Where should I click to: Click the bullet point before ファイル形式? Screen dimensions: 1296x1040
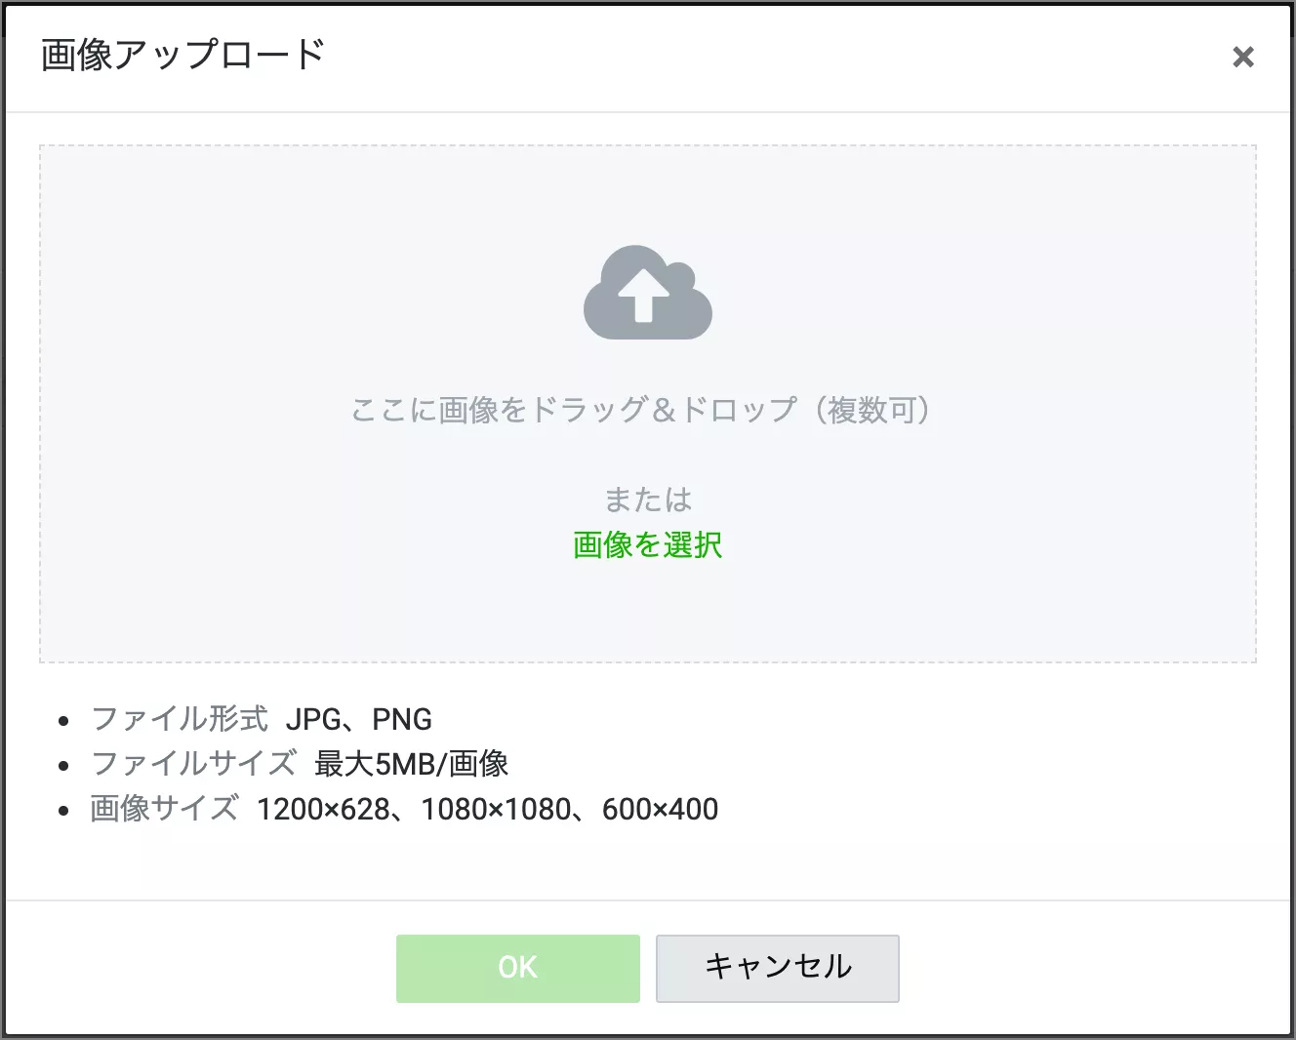(64, 721)
